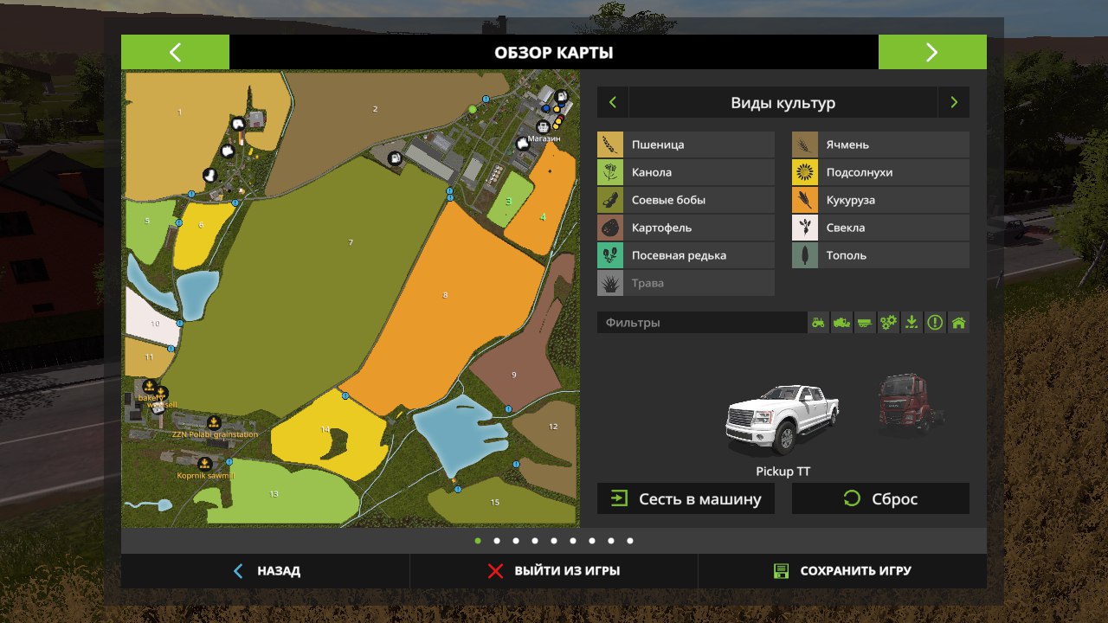The height and width of the screenshot is (623, 1108).
Task: Click the Магазин shop icon on map
Action: point(523,144)
